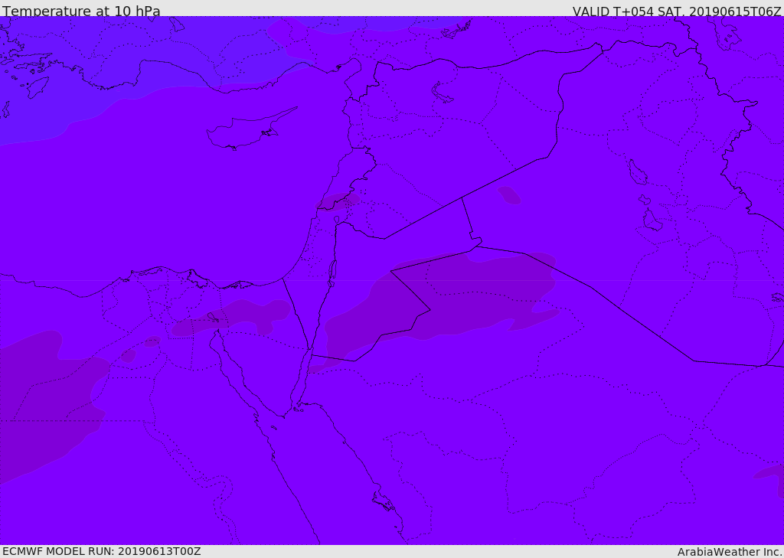Click the 'Temperature at 10 hPa' title text

(81, 11)
